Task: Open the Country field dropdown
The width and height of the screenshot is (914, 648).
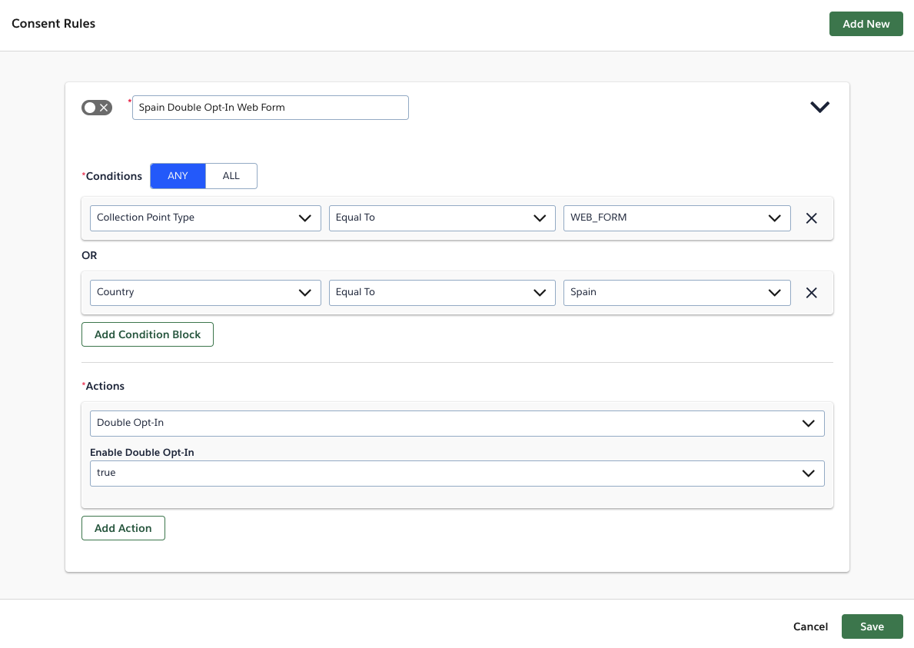Action: coord(304,293)
